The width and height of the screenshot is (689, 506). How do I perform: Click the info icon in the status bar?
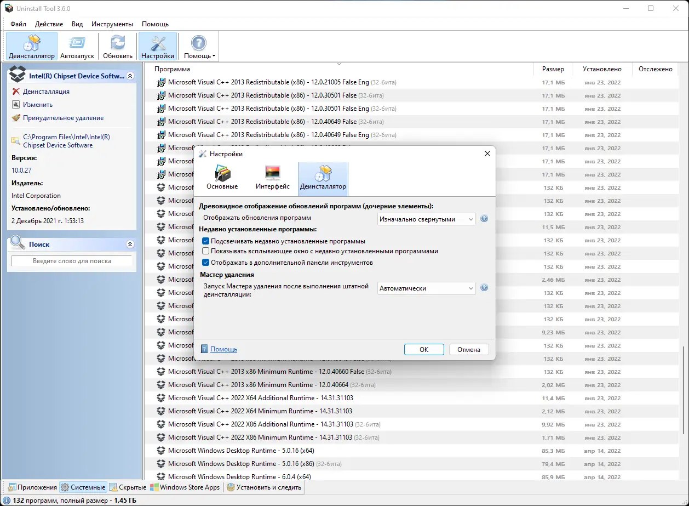pos(6,501)
